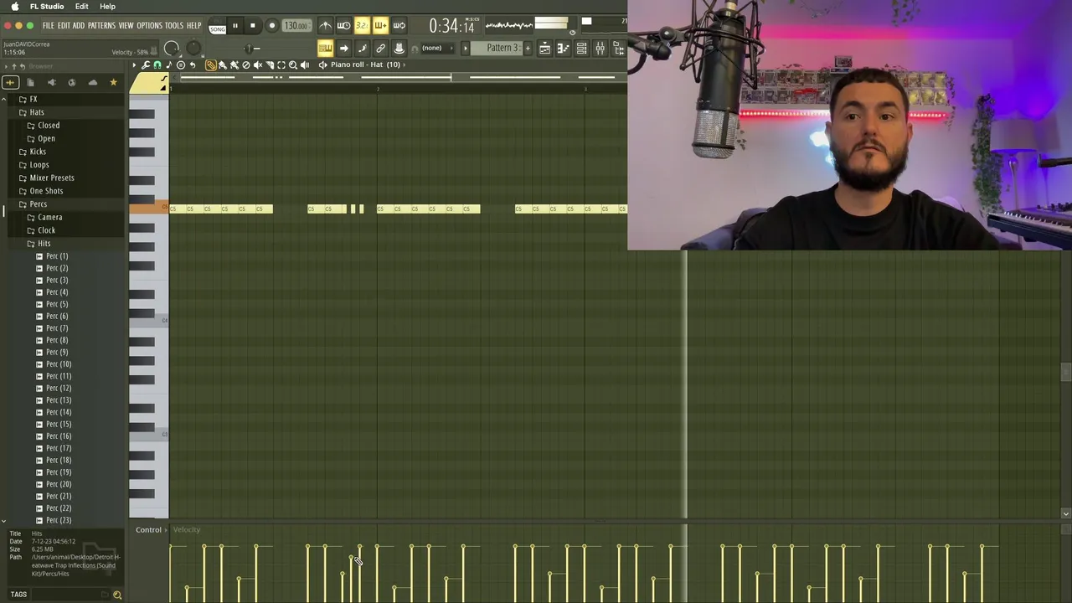
Task: Open the piano roll wrench tools menu
Action: tap(145, 64)
